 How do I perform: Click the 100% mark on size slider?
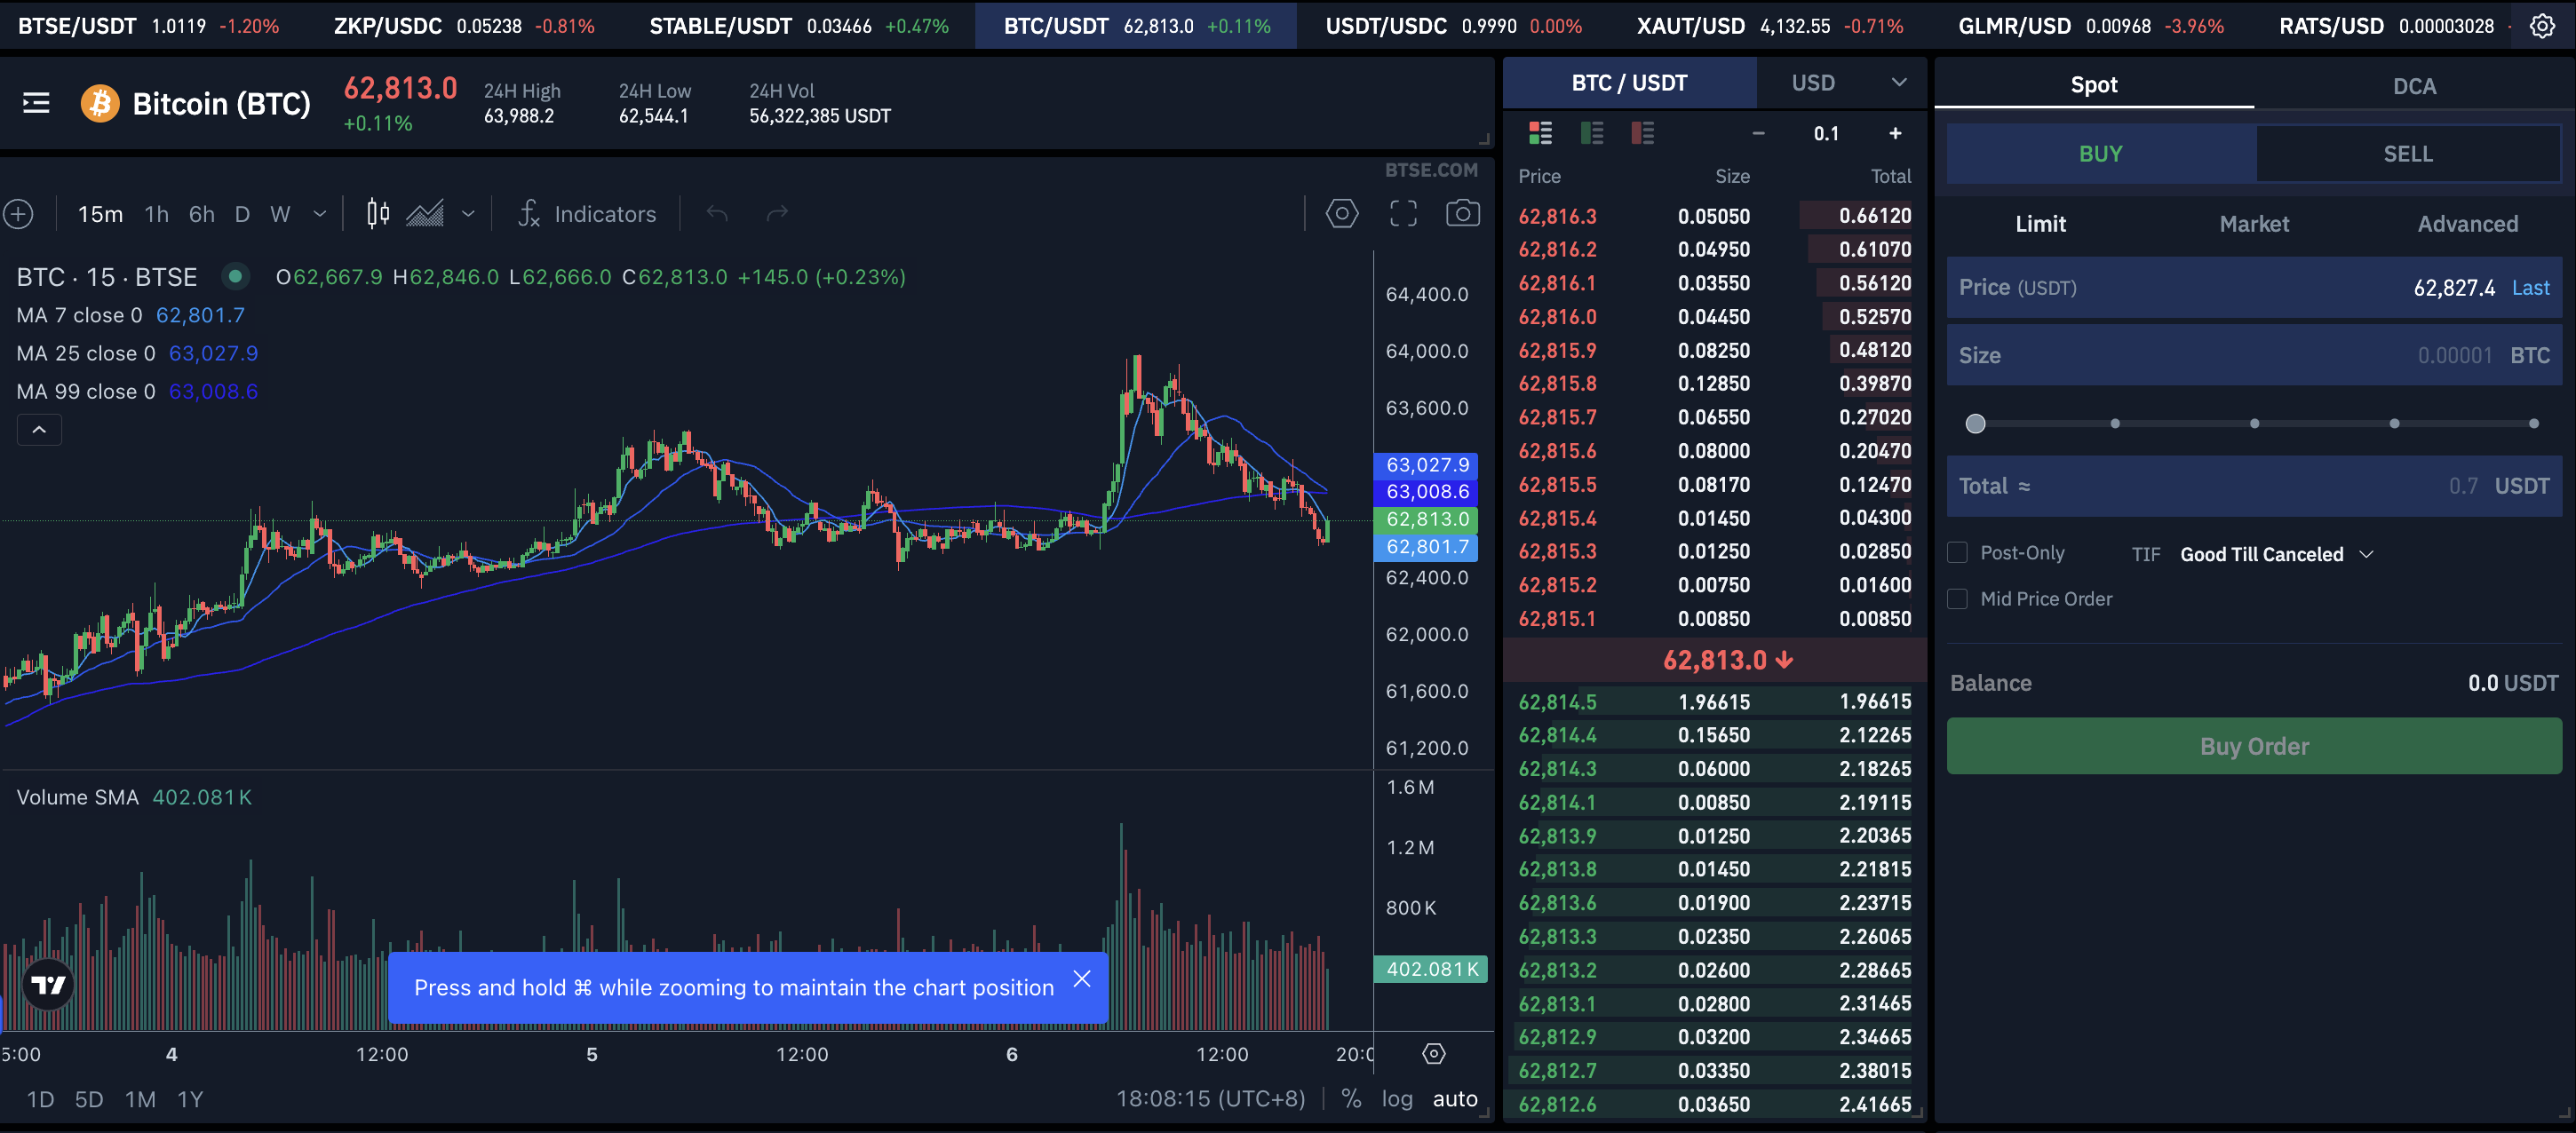2533,424
